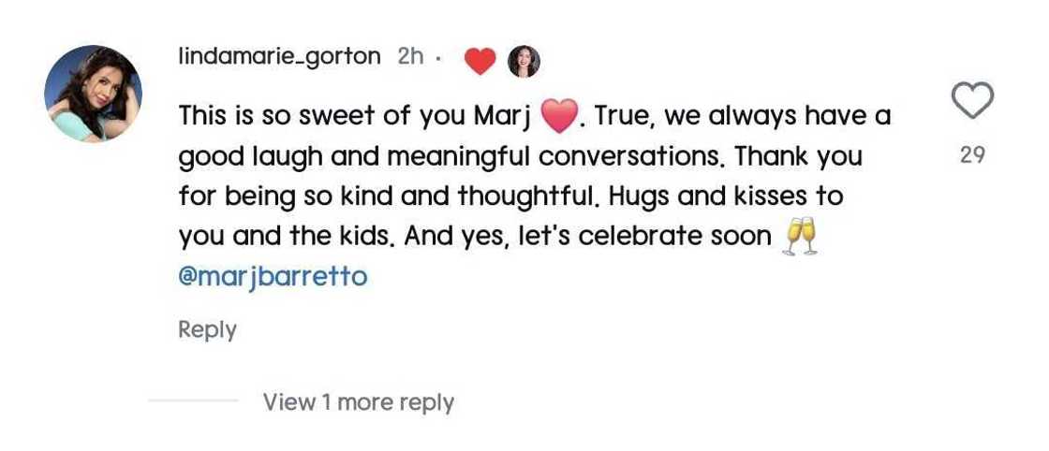Like the comment with the heart outline
The image size is (1049, 451).
[x=971, y=100]
